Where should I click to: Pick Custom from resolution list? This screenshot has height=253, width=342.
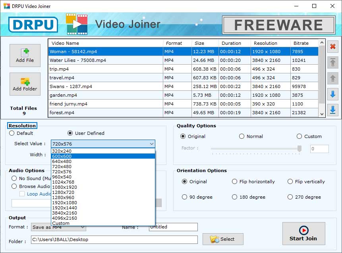click(x=103, y=223)
